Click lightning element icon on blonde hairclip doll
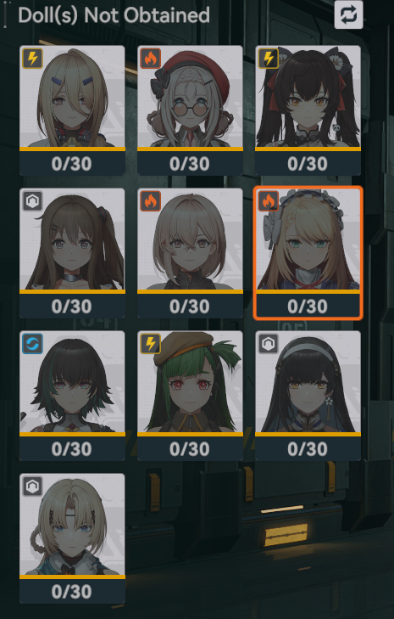Viewport: 394px width, 619px height. click(x=32, y=59)
